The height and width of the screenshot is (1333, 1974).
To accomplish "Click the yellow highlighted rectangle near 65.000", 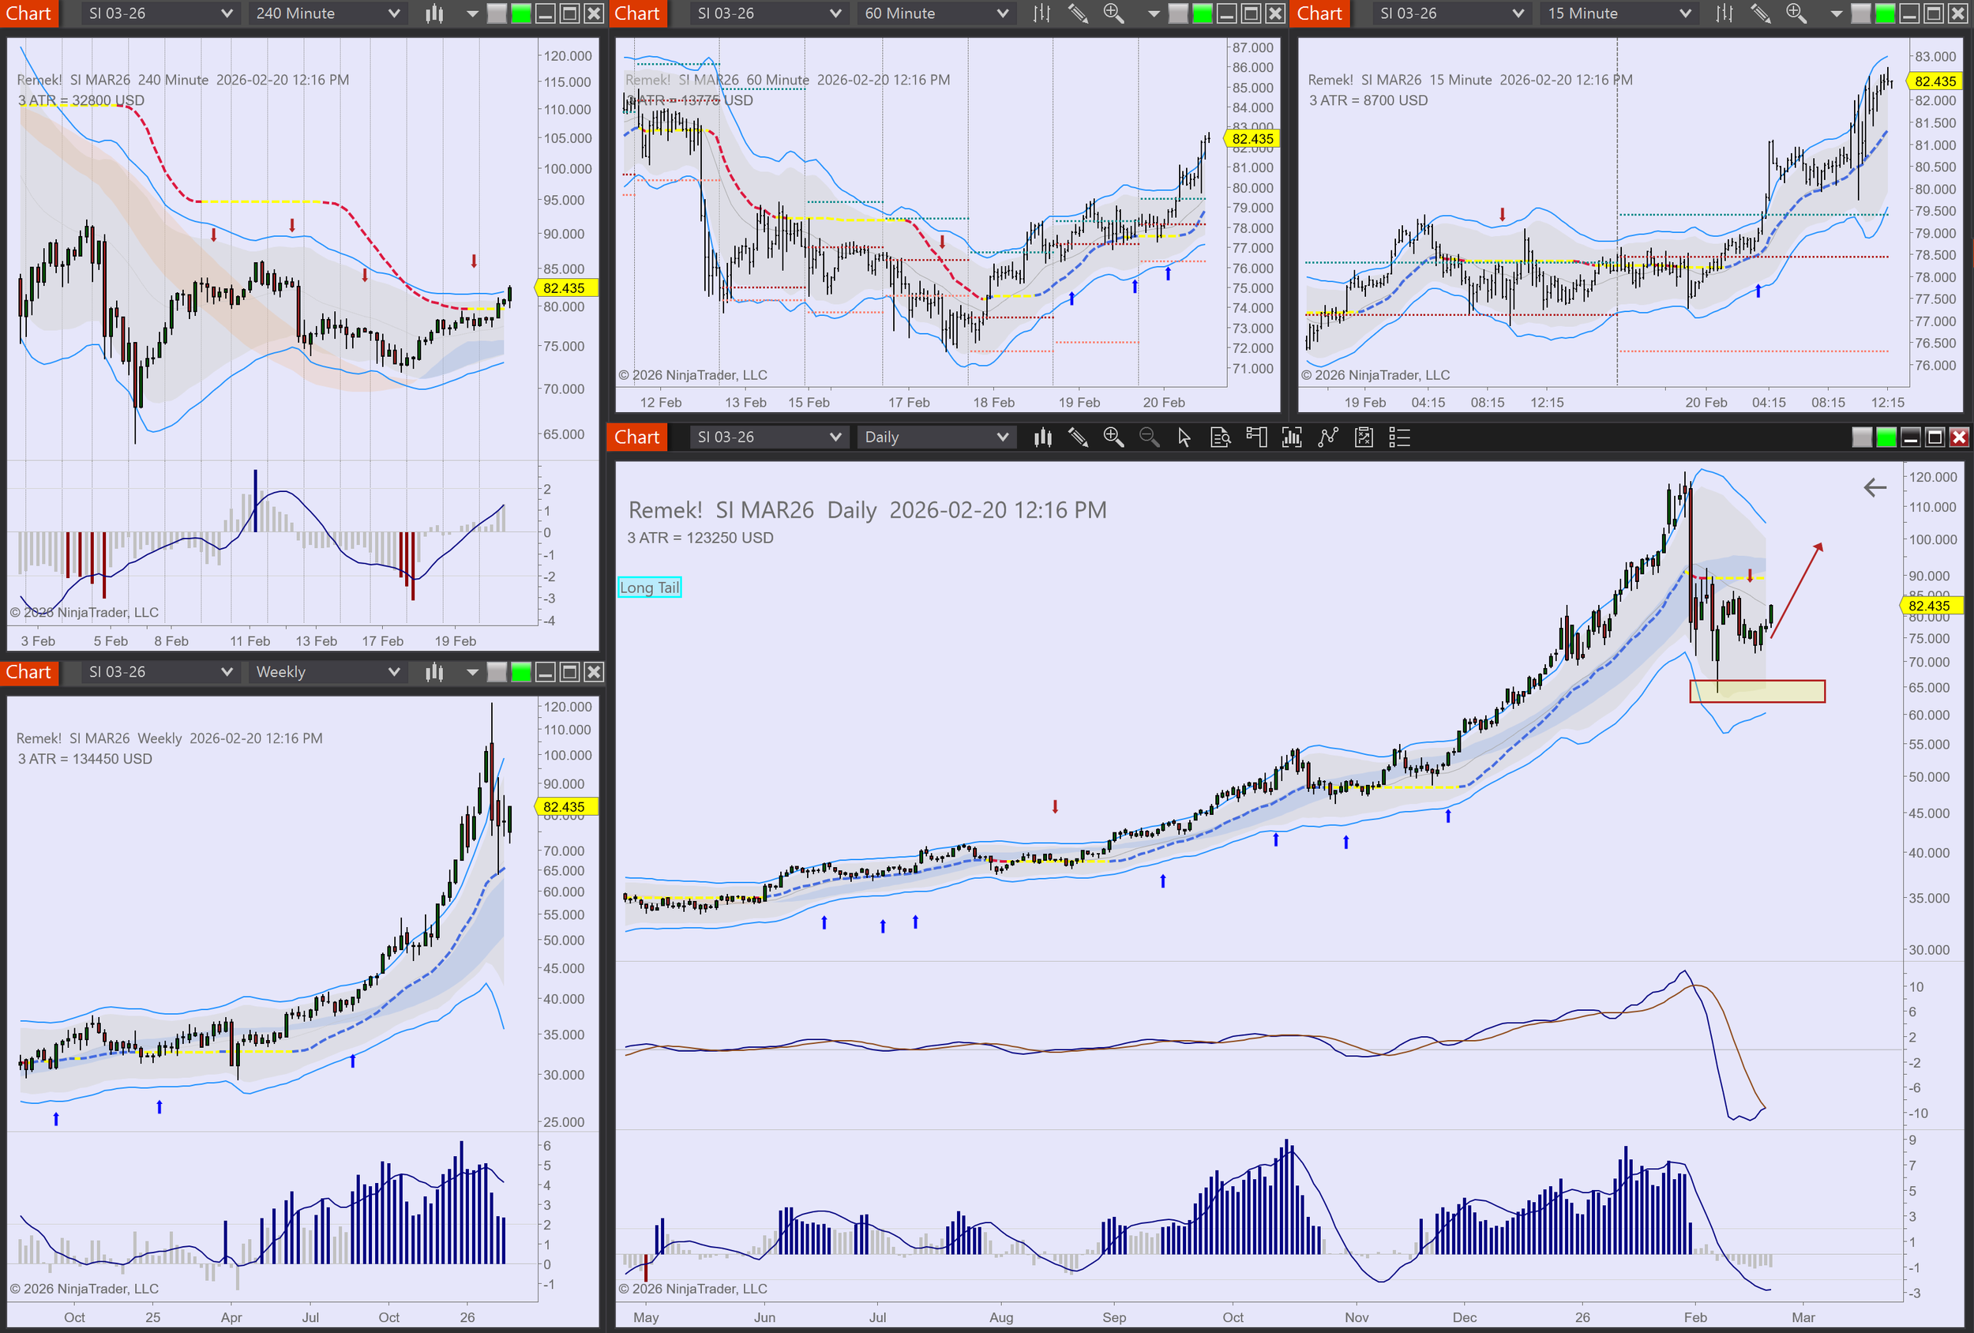I will click(1757, 692).
